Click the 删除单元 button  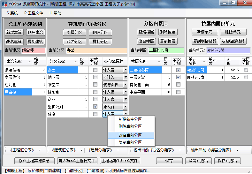[233, 32]
